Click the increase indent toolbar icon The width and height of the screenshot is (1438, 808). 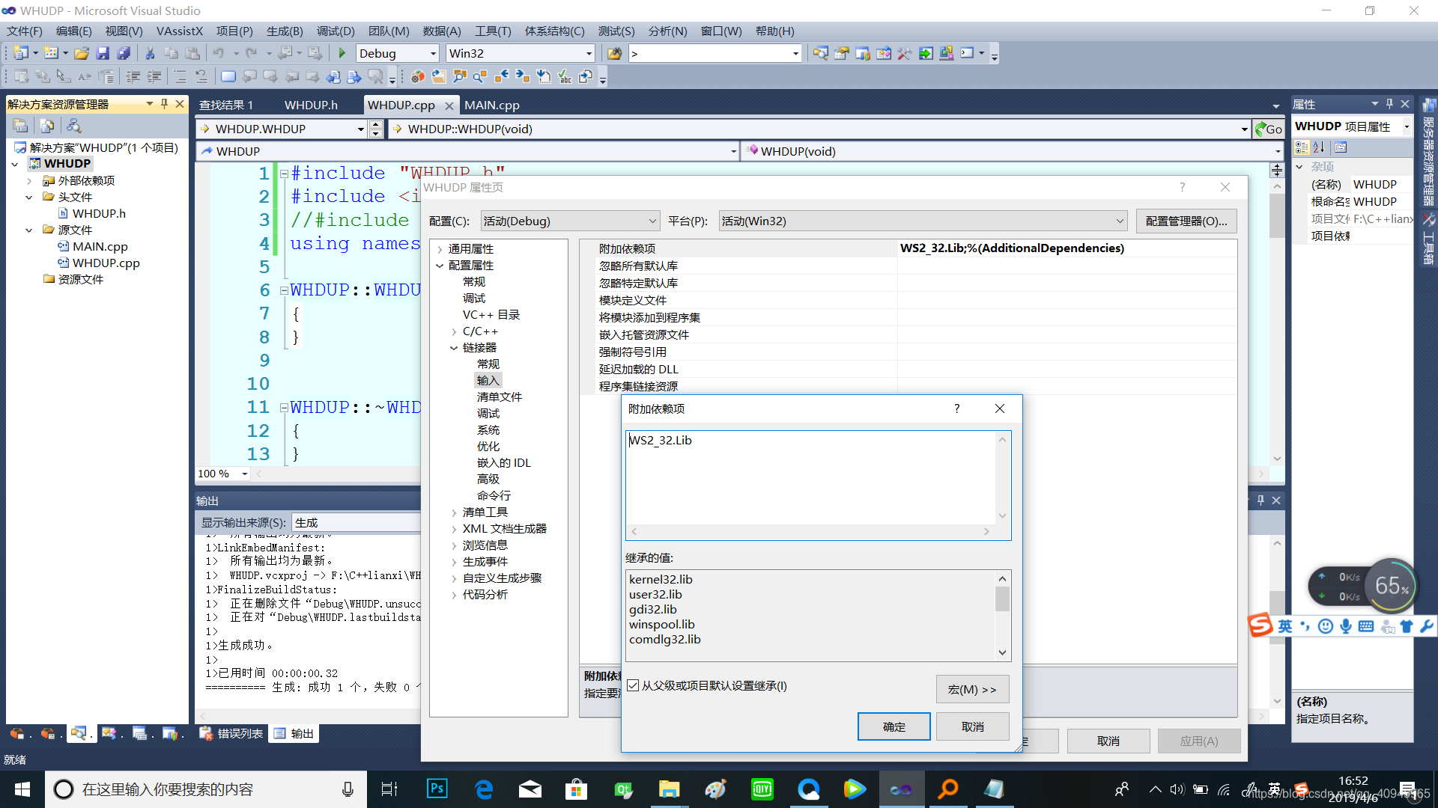click(x=154, y=76)
